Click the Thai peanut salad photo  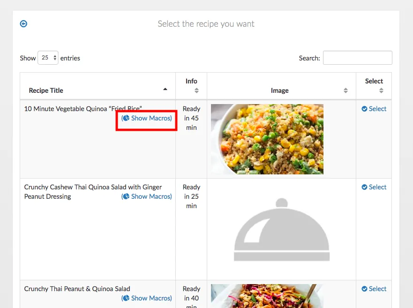coord(267,296)
